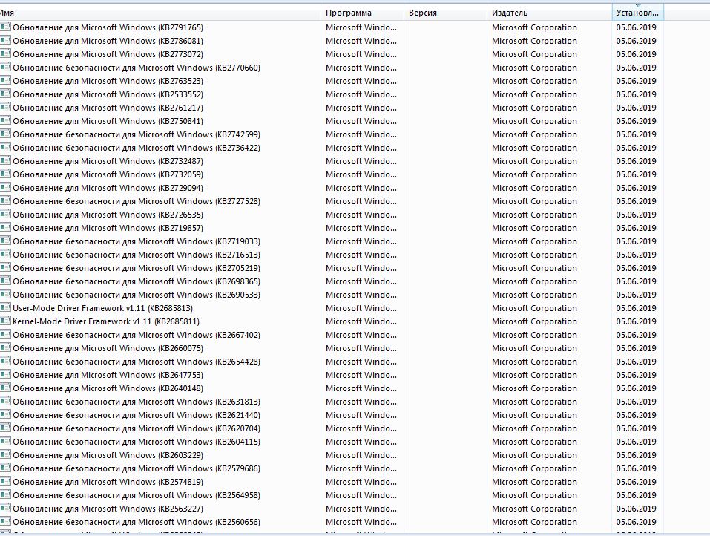The width and height of the screenshot is (710, 536).
Task: Select update name with KB2574819
Action: tap(108, 482)
